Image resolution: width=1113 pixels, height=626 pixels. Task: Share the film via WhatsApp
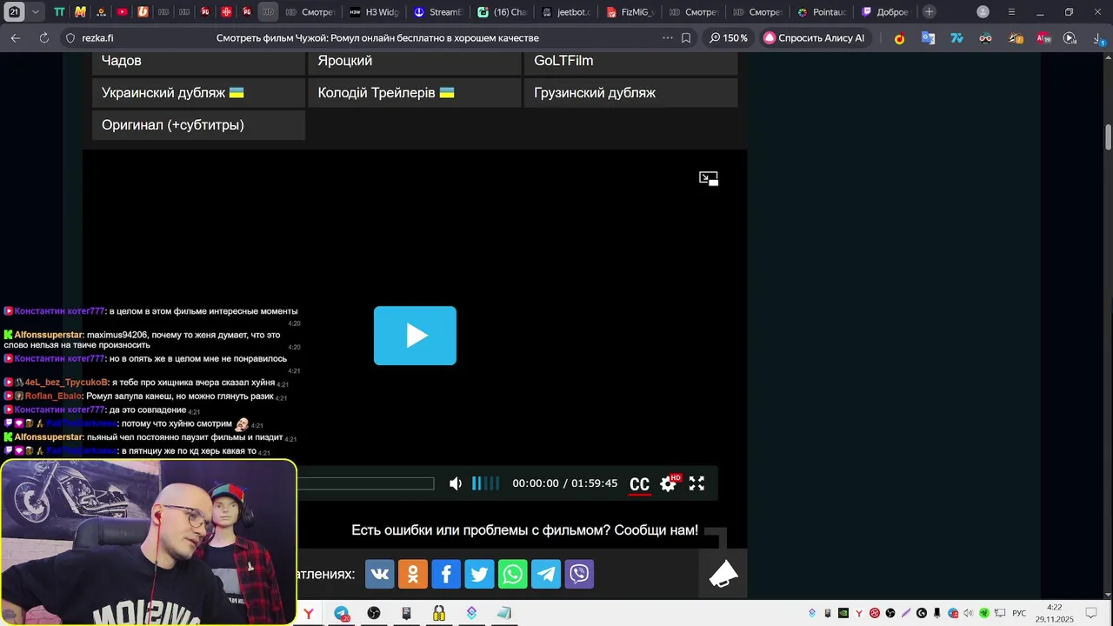point(513,574)
